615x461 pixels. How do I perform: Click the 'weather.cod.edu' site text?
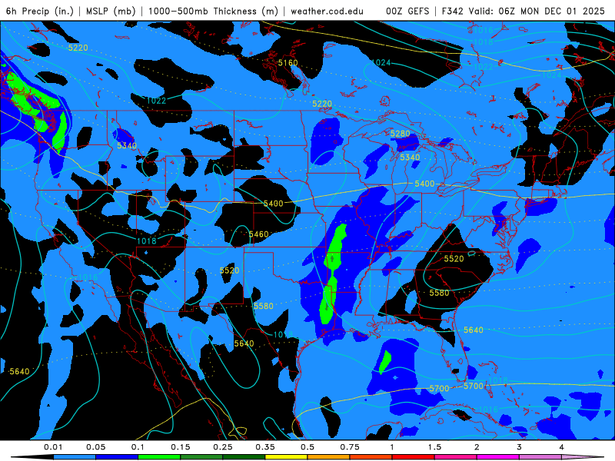pos(327,11)
